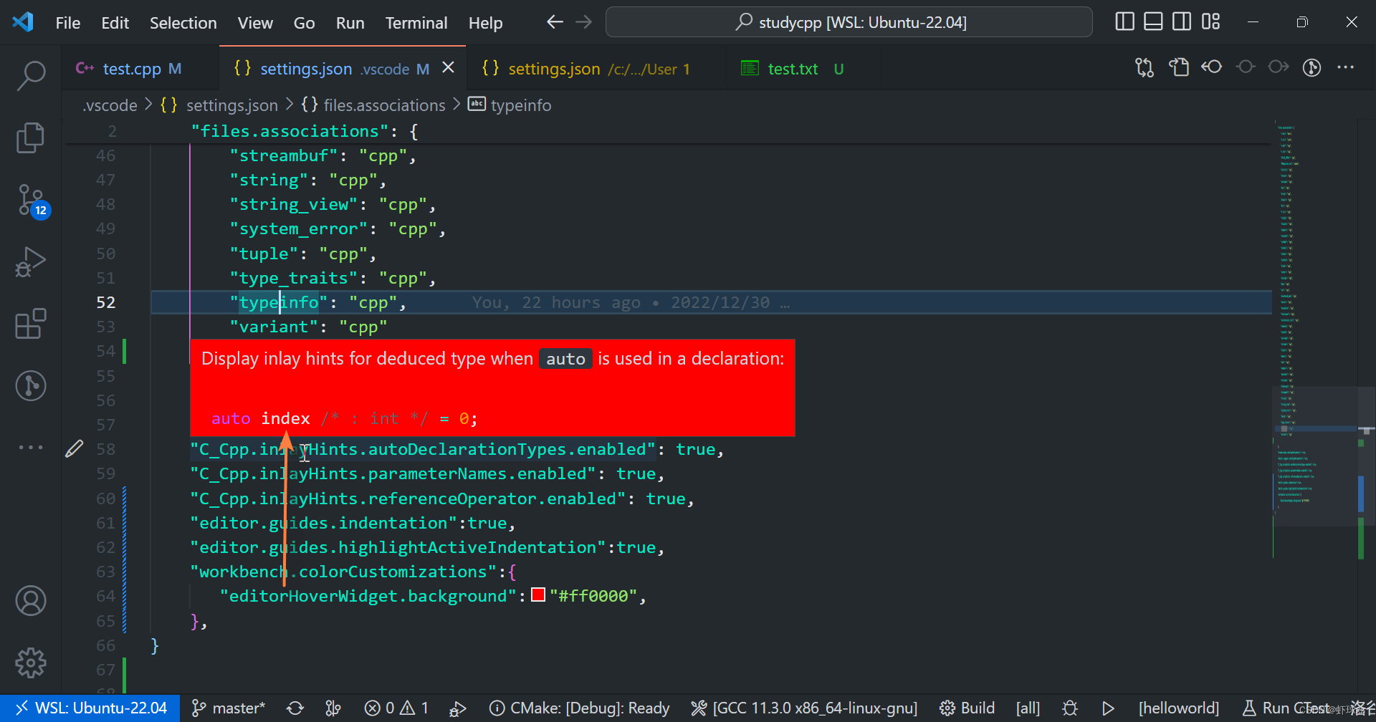
Task: Click the Open File editor action icon
Action: pos(1179,67)
